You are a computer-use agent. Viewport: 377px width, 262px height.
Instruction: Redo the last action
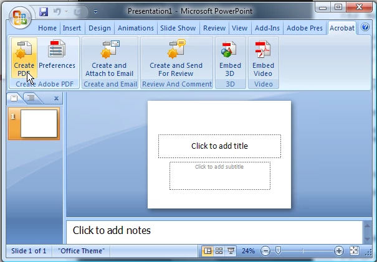click(x=77, y=12)
